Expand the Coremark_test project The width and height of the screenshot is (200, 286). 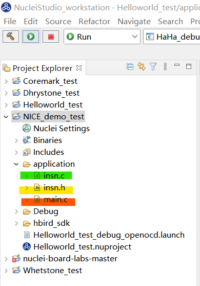[x=6, y=81]
